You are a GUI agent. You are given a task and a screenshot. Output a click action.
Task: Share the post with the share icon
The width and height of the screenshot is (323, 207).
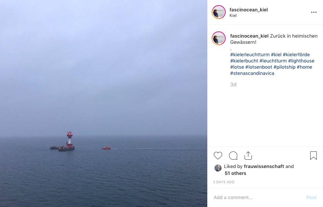(x=248, y=156)
